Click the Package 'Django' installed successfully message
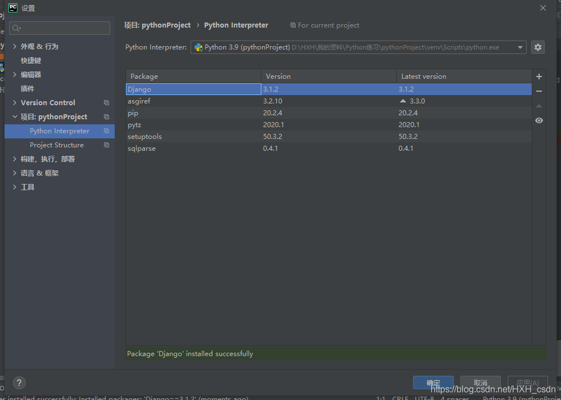Screen dimensions: 561x400 [190, 354]
